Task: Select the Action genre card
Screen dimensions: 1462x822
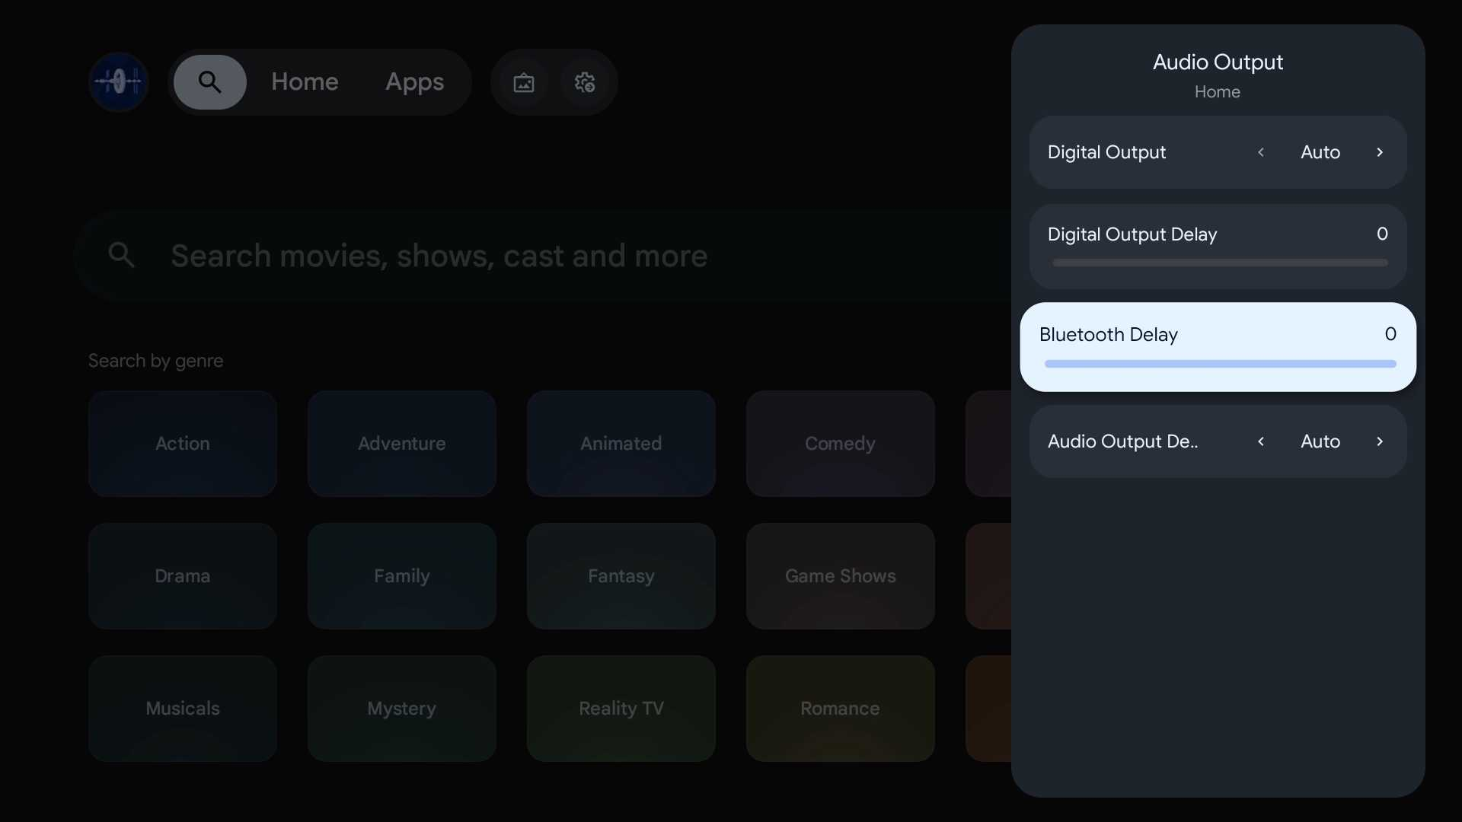Action: coord(182,444)
